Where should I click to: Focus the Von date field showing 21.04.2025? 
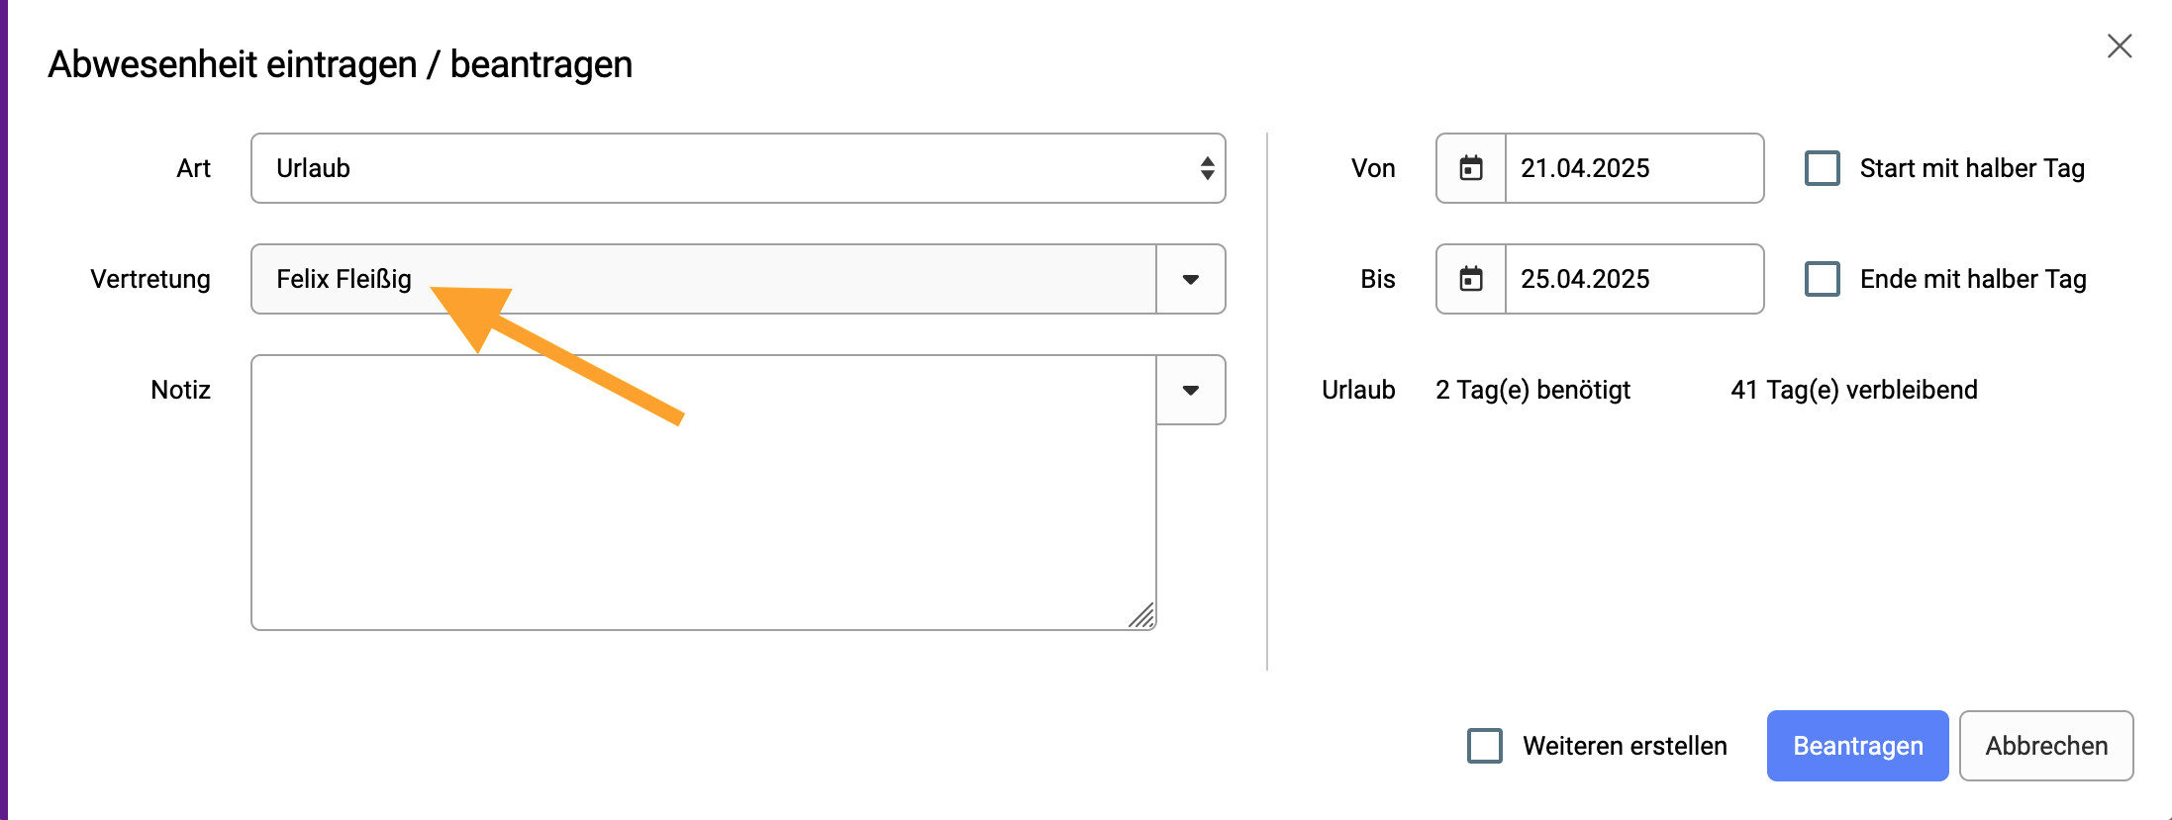click(1634, 168)
